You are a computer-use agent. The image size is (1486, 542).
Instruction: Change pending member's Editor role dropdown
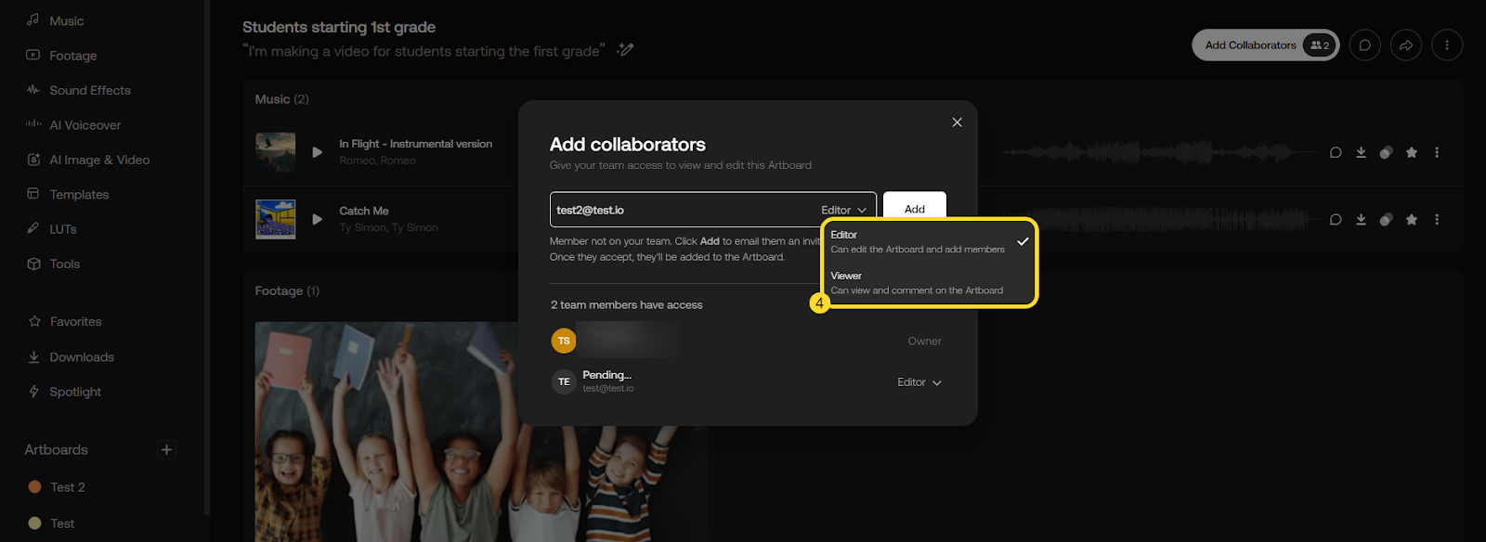pos(919,382)
